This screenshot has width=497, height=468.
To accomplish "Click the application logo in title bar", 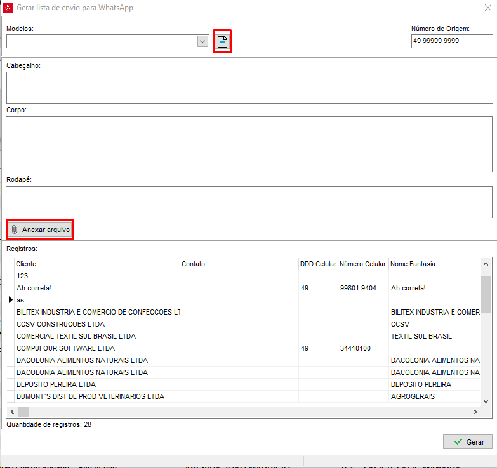I will [x=8, y=8].
